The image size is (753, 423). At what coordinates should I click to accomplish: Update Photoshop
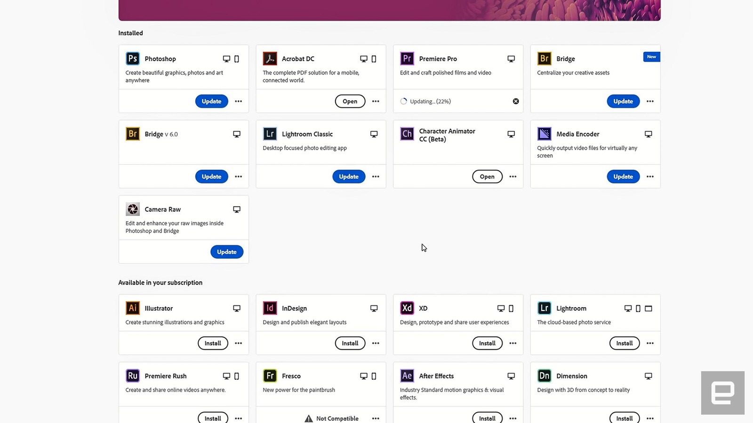pyautogui.click(x=211, y=101)
